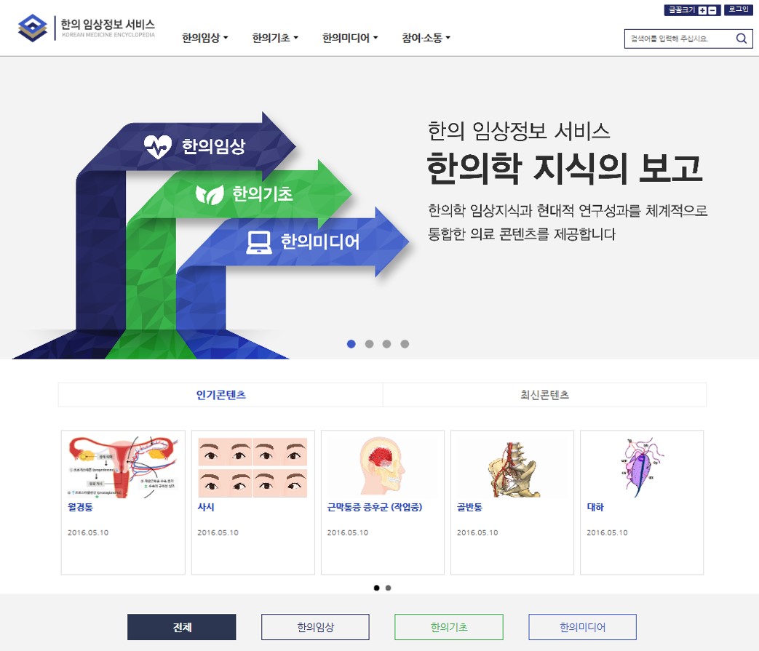Filter content by green 한의기초 button

pos(448,627)
